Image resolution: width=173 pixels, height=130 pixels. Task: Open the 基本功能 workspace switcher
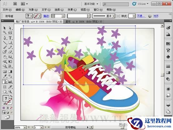pyautogui.click(x=91, y=4)
